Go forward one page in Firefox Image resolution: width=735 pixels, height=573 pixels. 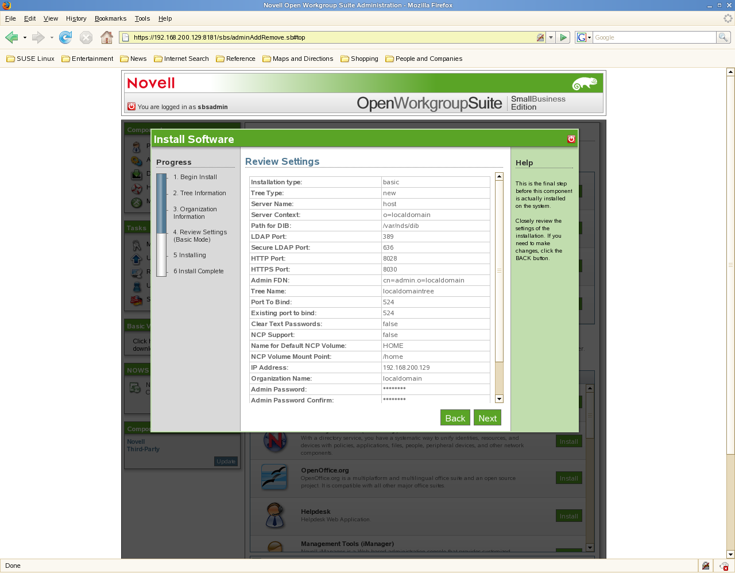pos(38,38)
